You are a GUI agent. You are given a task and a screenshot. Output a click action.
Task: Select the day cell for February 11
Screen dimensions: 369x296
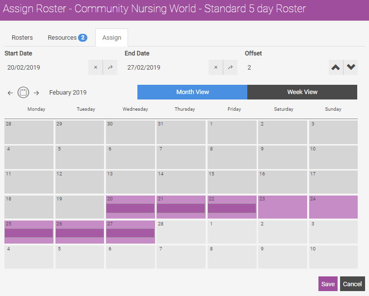click(29, 182)
